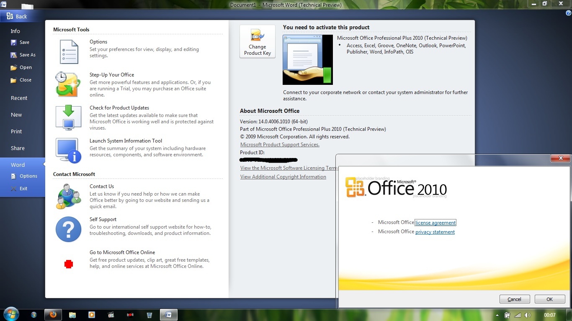The height and width of the screenshot is (321, 572).
Task: Open the Print tab
Action: 16,131
